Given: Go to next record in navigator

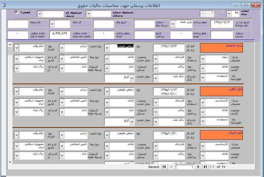Looking at the screenshot, I should coord(198,167).
